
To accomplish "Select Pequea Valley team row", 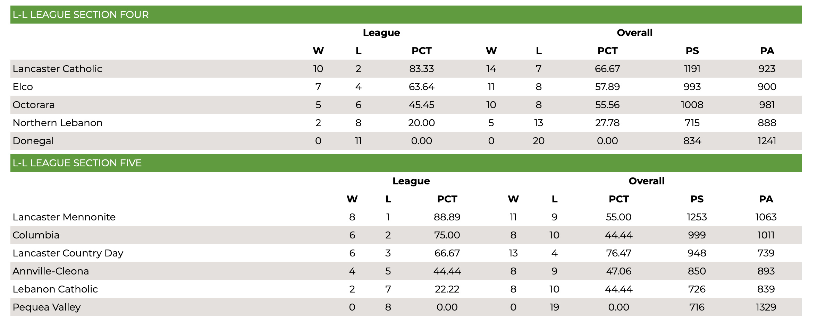I will click(x=406, y=307).
